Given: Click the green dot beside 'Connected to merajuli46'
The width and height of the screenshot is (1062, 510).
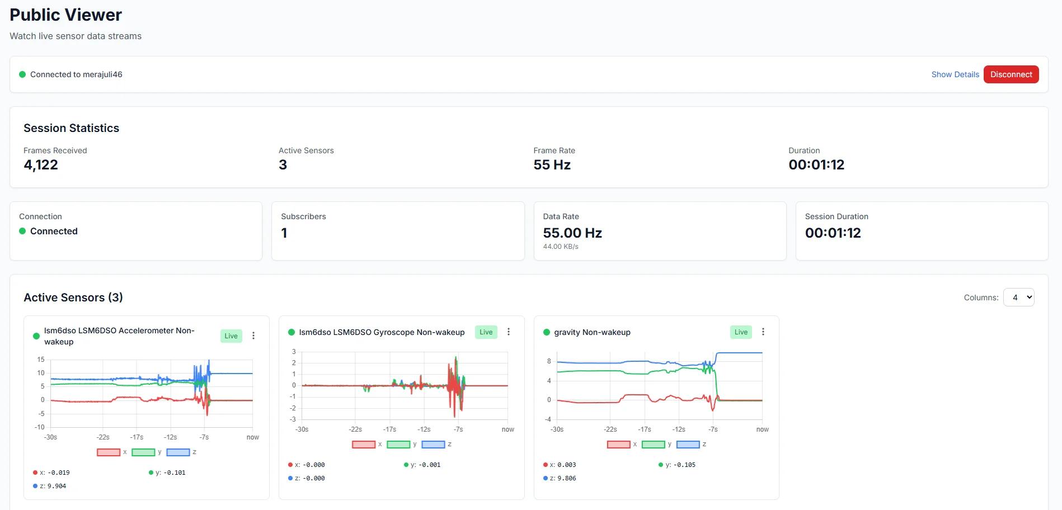Looking at the screenshot, I should (22, 74).
